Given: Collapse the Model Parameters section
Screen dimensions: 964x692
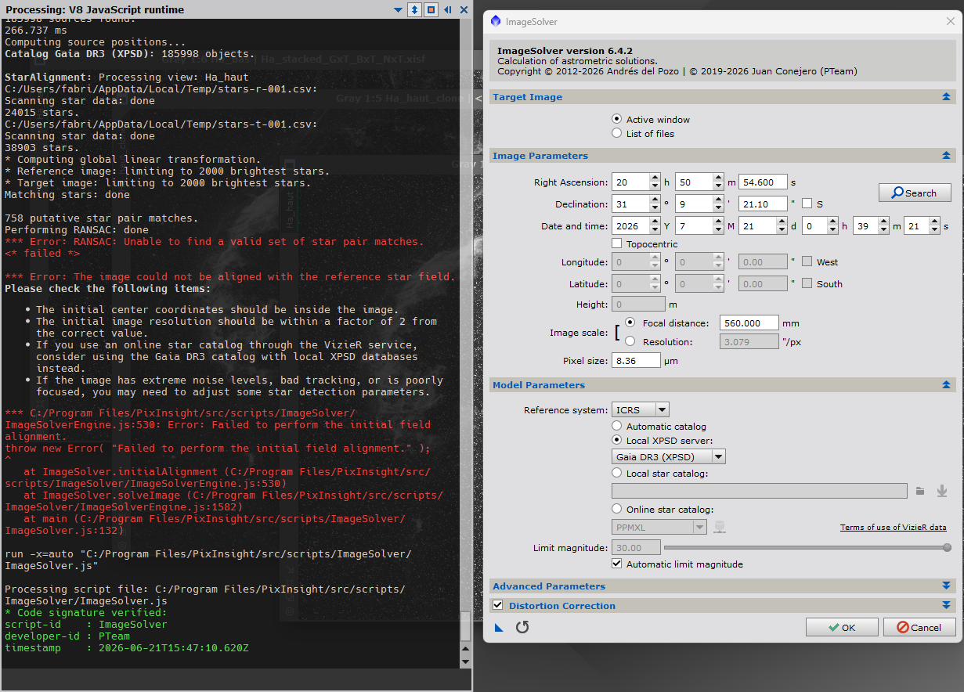Looking at the screenshot, I should click(x=946, y=385).
